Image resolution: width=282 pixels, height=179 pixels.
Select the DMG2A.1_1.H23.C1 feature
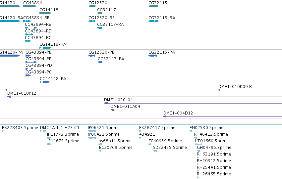(43, 131)
